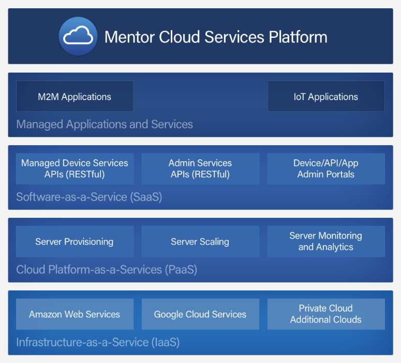
Task: Click the Mentor Cloud Services Platform title
Action: coord(216,37)
